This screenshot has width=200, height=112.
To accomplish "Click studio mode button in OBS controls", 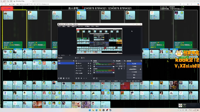I will pyautogui.click(x=134, y=72).
